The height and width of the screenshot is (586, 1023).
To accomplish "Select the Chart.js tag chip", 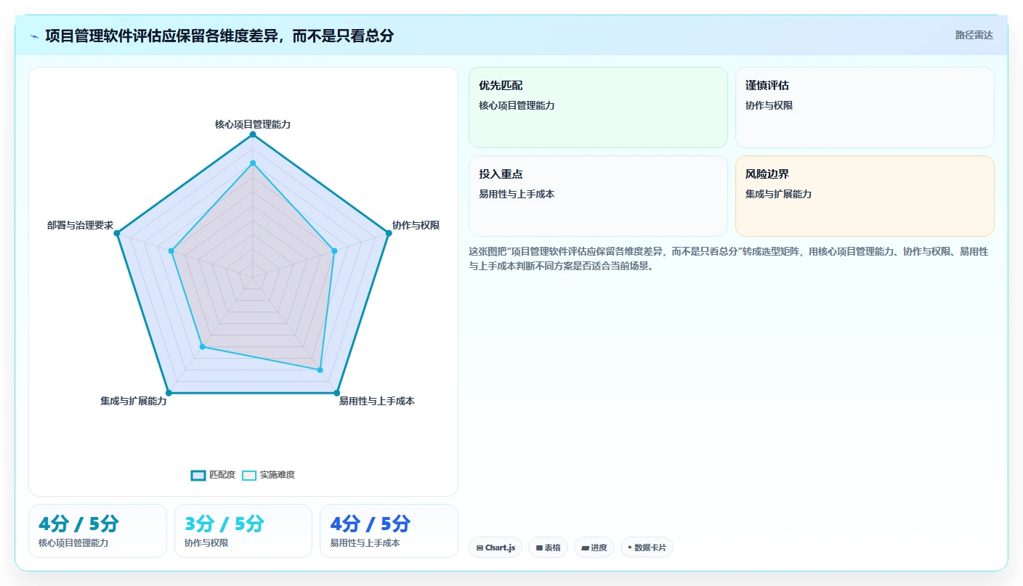I will [x=496, y=548].
